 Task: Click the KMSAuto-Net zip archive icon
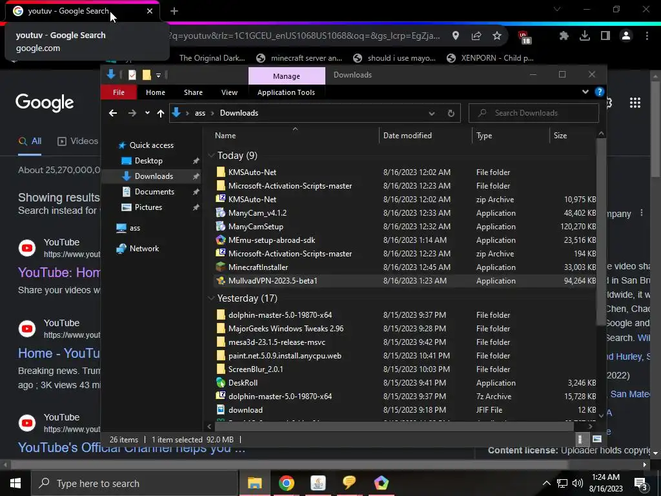221,200
